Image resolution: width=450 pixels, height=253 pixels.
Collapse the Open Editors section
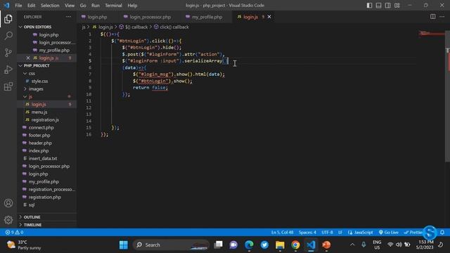point(37,27)
